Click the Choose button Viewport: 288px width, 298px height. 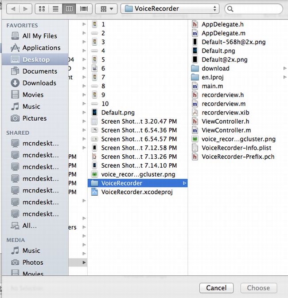click(259, 288)
